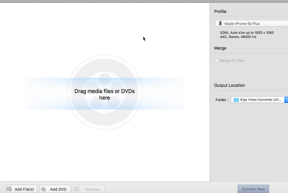Screen dimensions: 288x193
Task: Click the 'X264, Auto size up to 1920 x 1080' text
Action: click(x=247, y=32)
